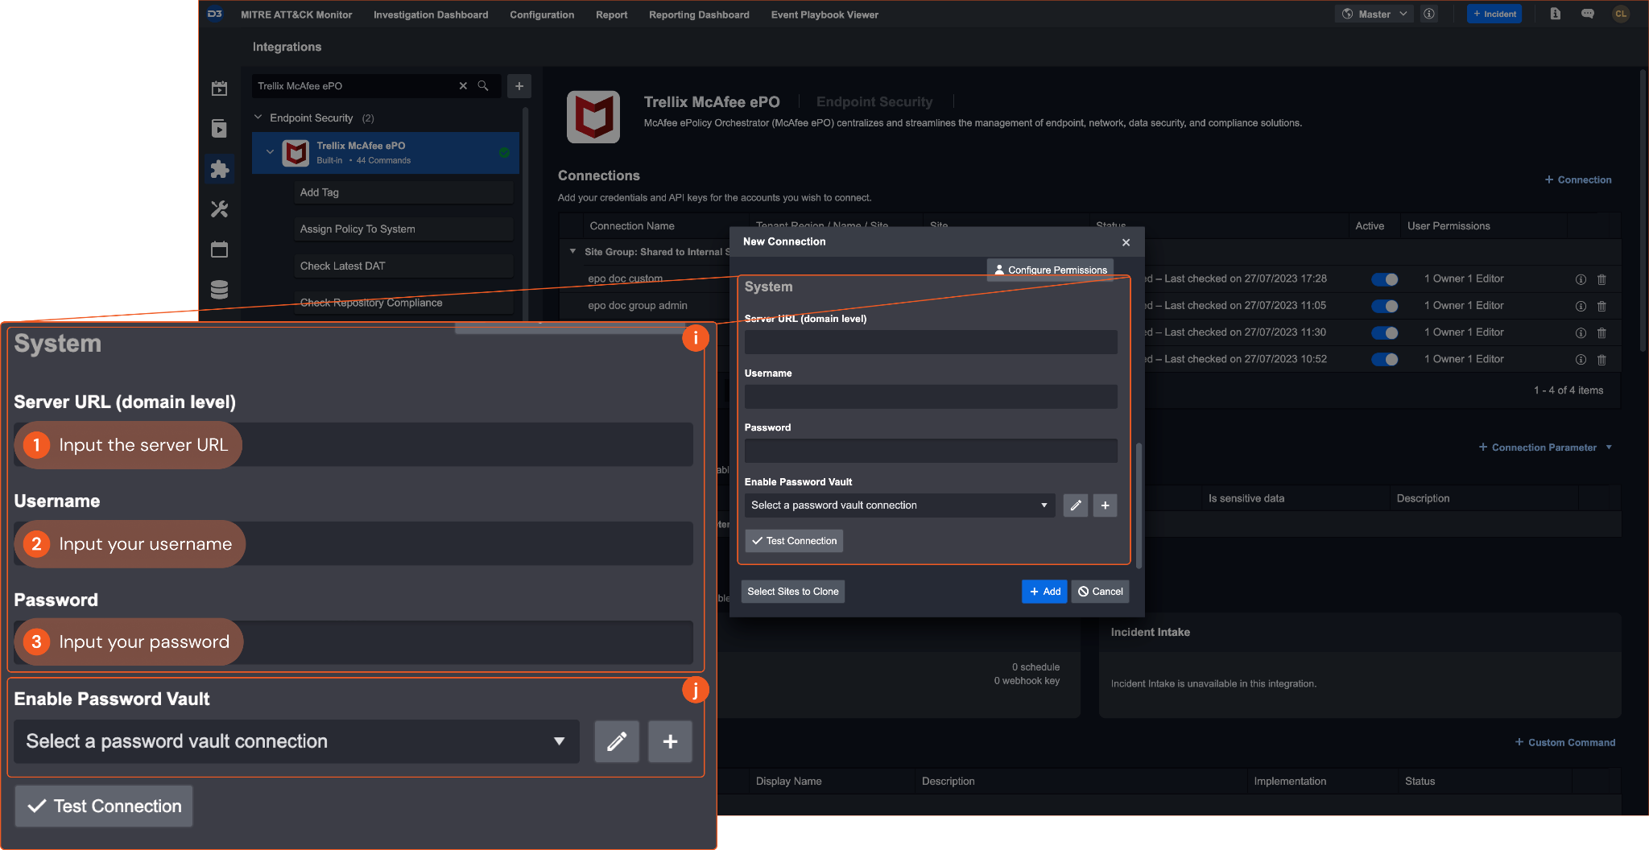Open the Investigation Dashboard menu

(430, 14)
